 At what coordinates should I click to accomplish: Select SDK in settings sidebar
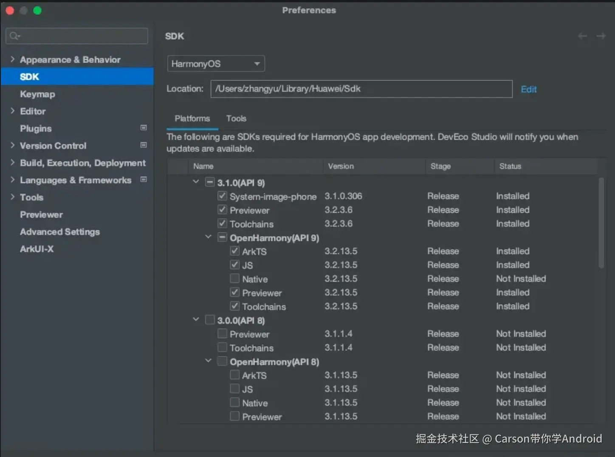tap(77, 76)
